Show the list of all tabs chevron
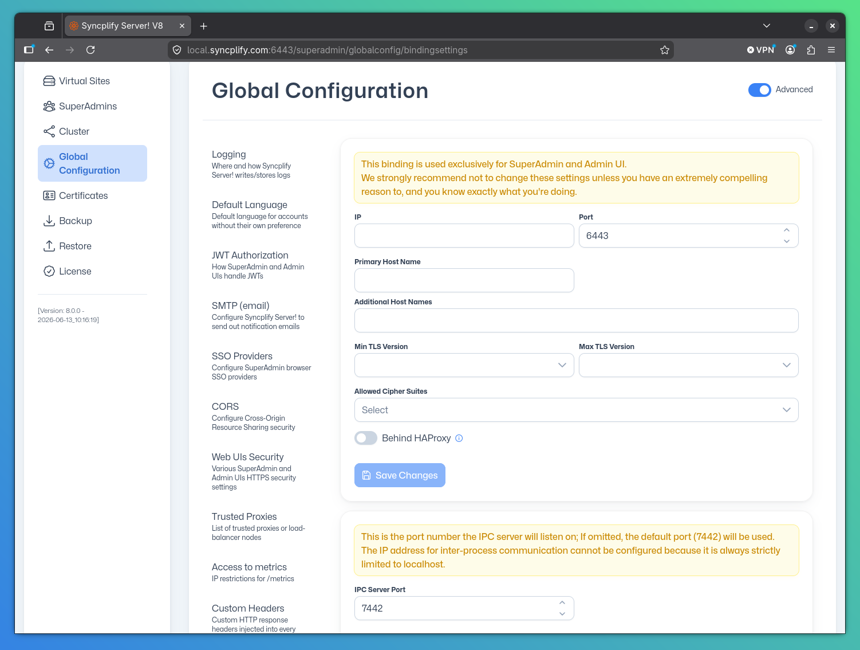Viewport: 860px width, 650px height. (x=767, y=26)
